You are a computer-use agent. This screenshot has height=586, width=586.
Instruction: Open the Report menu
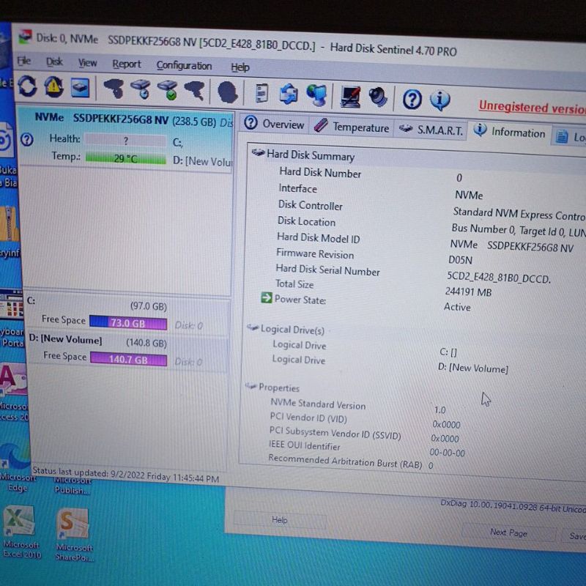point(127,64)
